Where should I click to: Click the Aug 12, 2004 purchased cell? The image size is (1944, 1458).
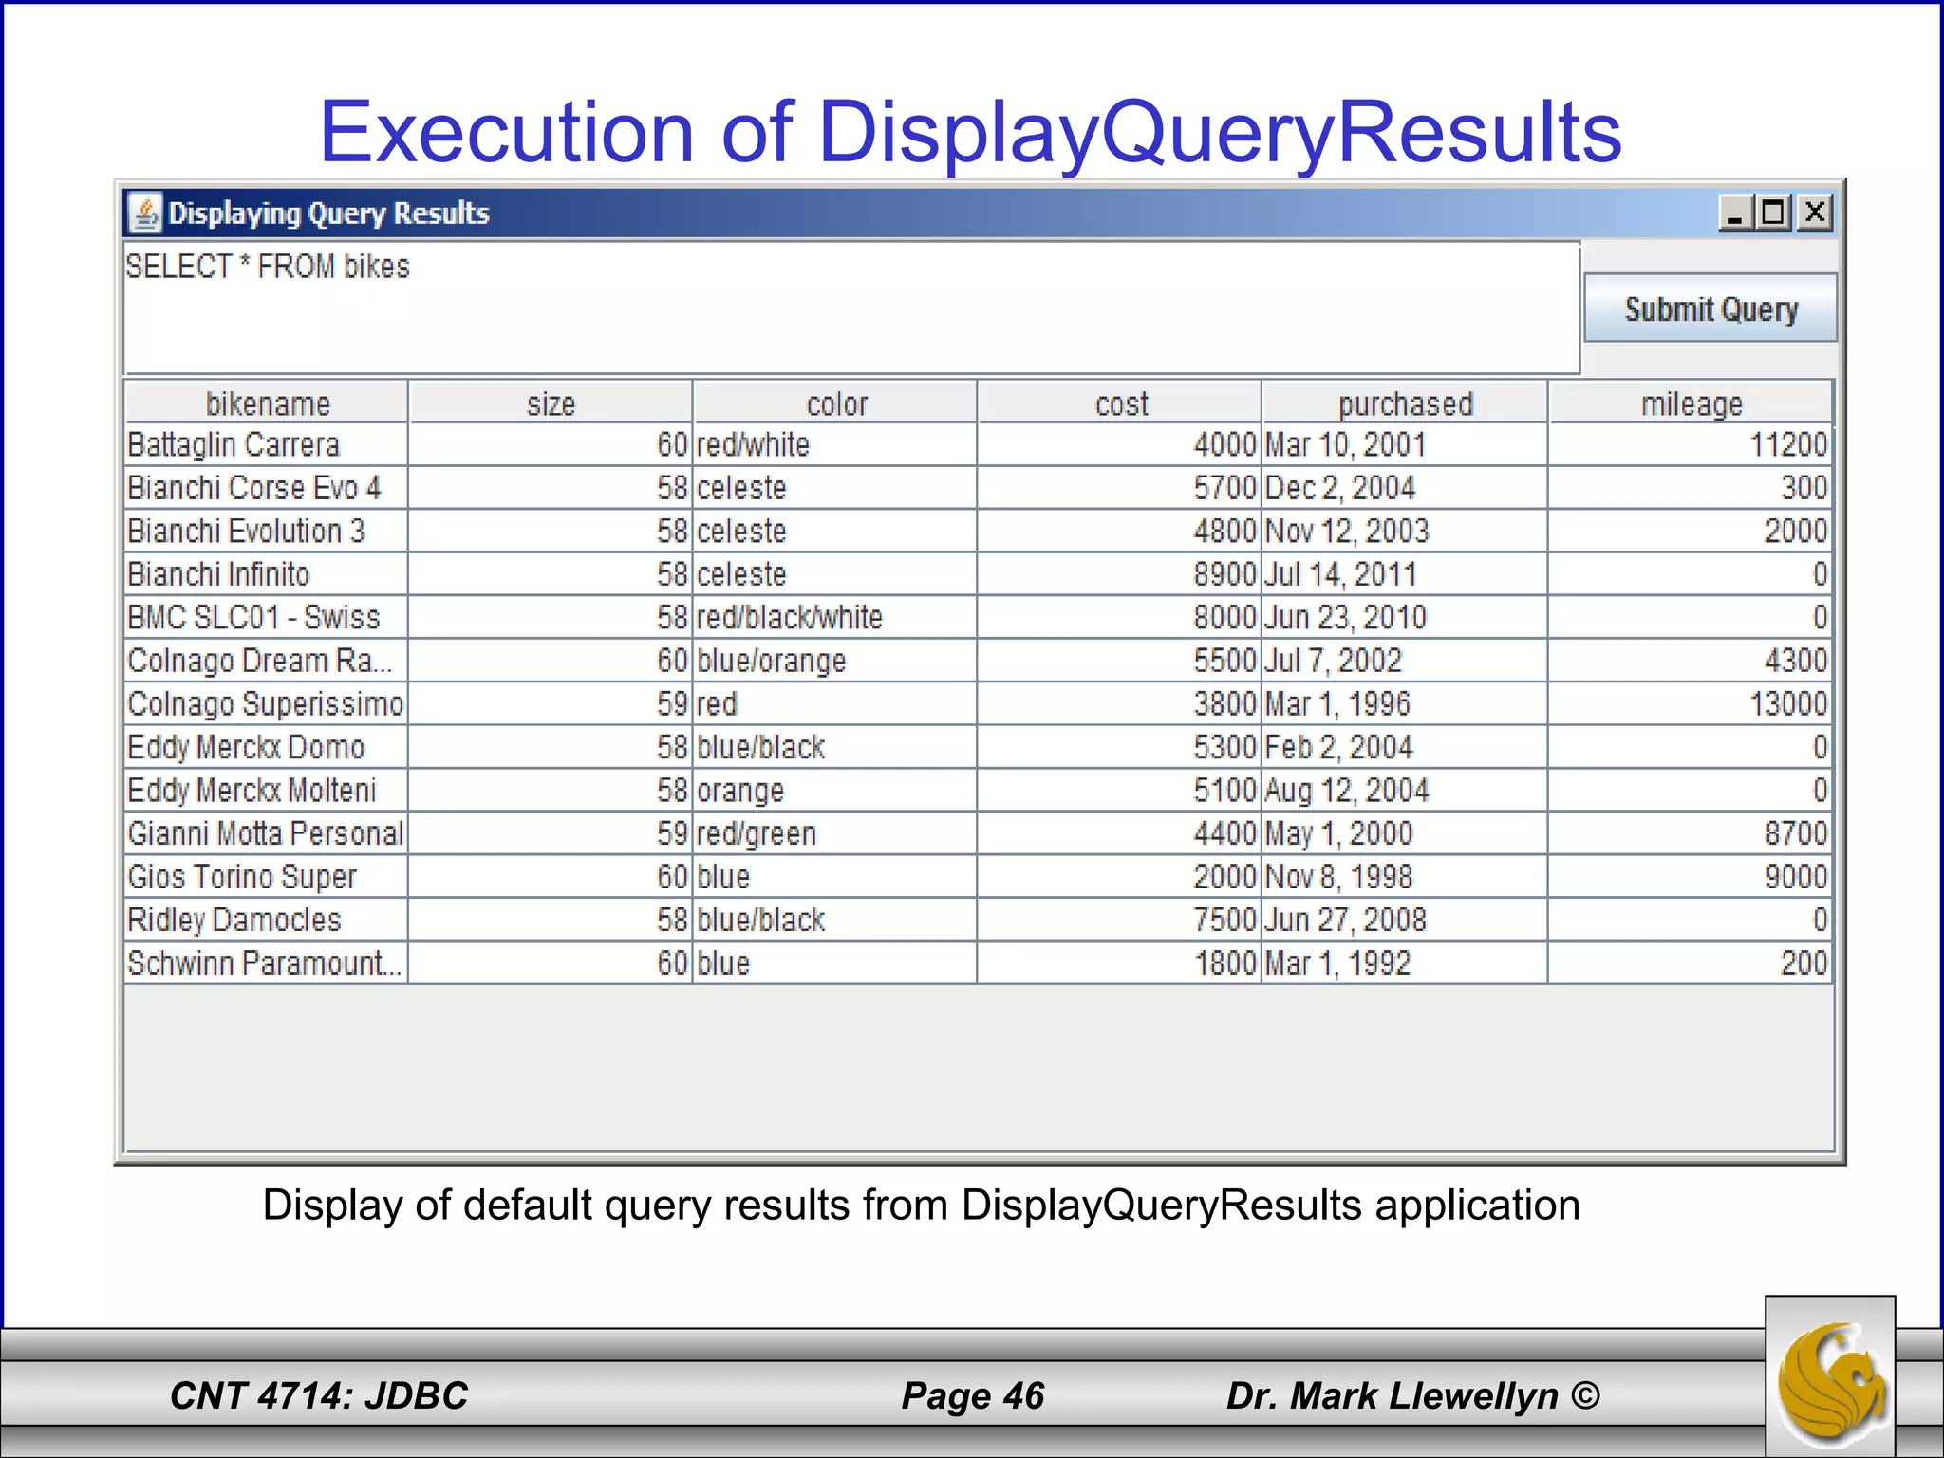(x=1405, y=790)
